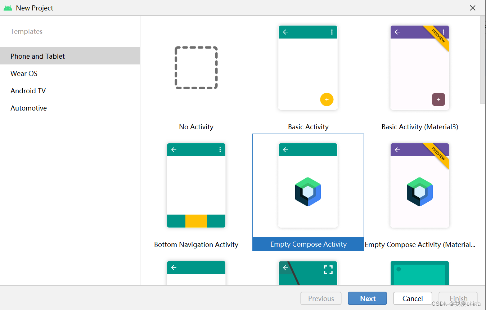486x310 pixels.
Task: Click the template list vertical scrollbar
Action: pos(483,59)
